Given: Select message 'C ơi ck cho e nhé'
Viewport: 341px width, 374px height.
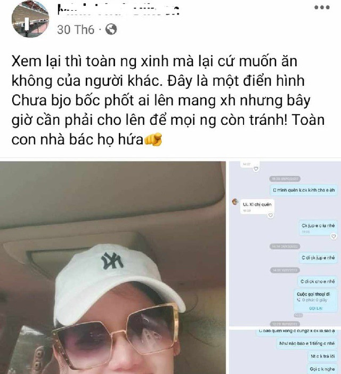Looking at the screenshot, I should coord(318,282).
